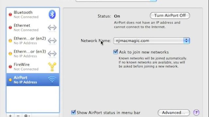This screenshot has height=117, width=209.
Task: Open the help question mark button
Action: 196,113
